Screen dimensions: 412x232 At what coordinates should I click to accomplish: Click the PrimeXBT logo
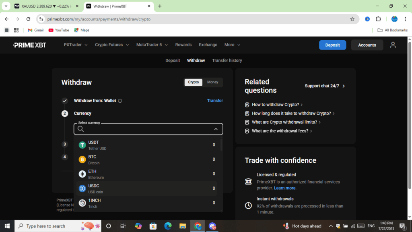tap(29, 45)
